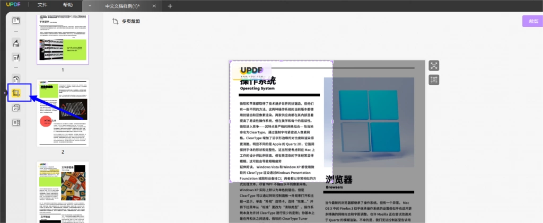Open the 帮助 menu
The height and width of the screenshot is (223, 543).
click(x=68, y=5)
